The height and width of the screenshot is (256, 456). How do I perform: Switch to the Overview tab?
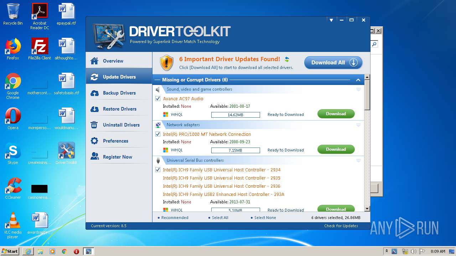click(x=119, y=61)
